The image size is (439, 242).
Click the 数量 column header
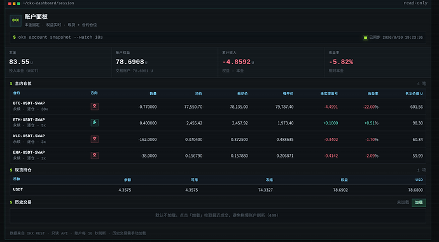(153, 93)
